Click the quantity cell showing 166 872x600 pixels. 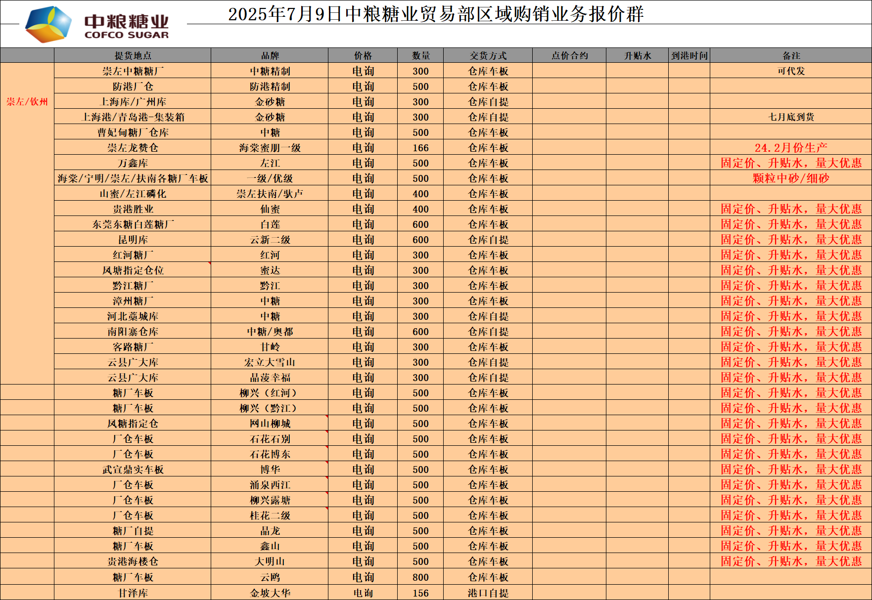420,148
